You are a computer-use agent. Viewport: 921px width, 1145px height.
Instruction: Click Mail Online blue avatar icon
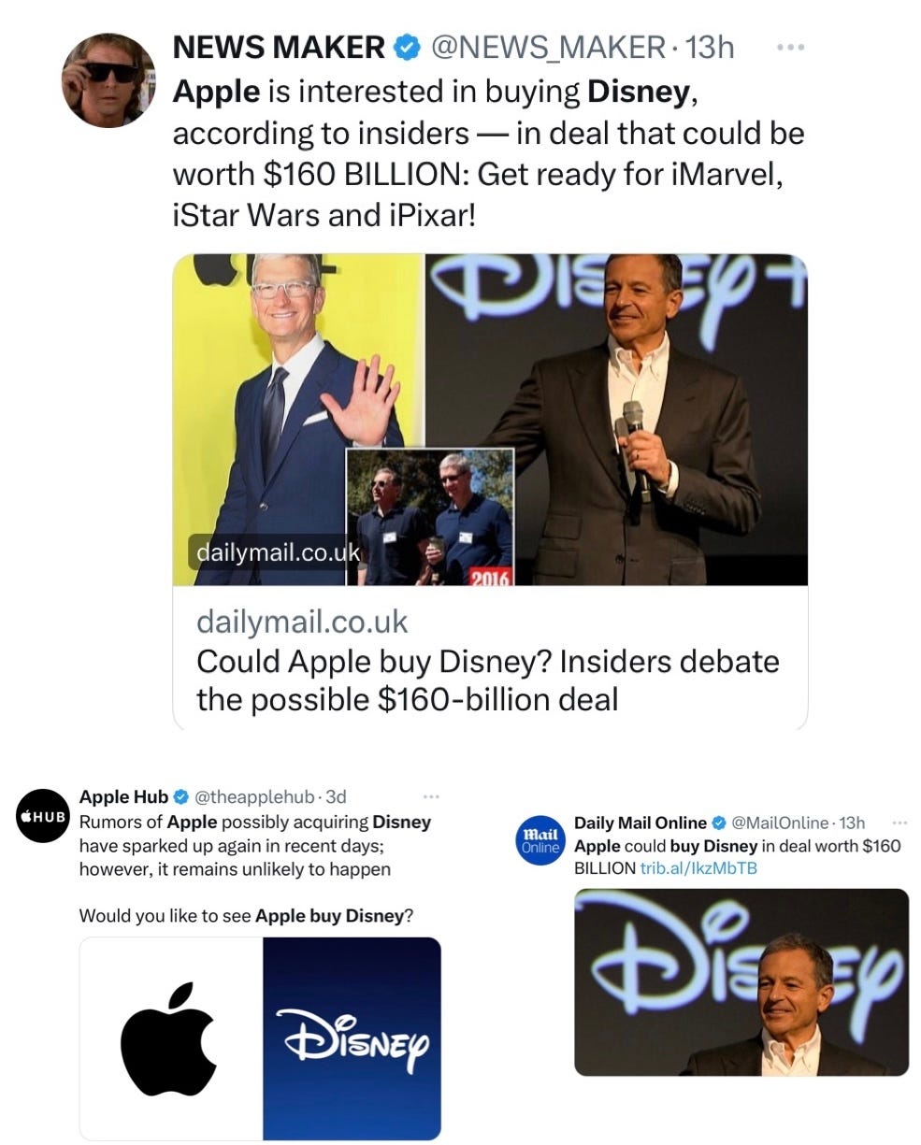click(x=540, y=839)
